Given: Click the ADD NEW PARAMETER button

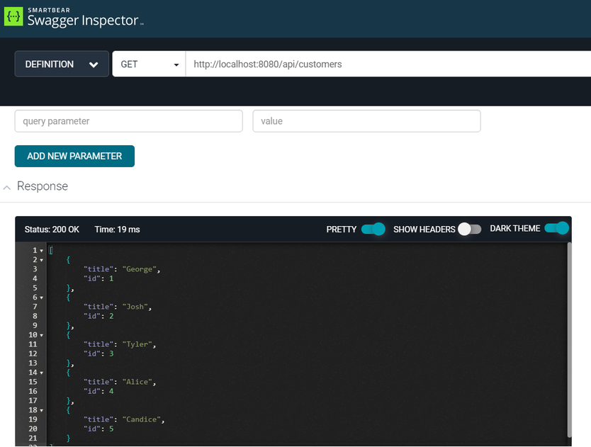Looking at the screenshot, I should (x=74, y=156).
